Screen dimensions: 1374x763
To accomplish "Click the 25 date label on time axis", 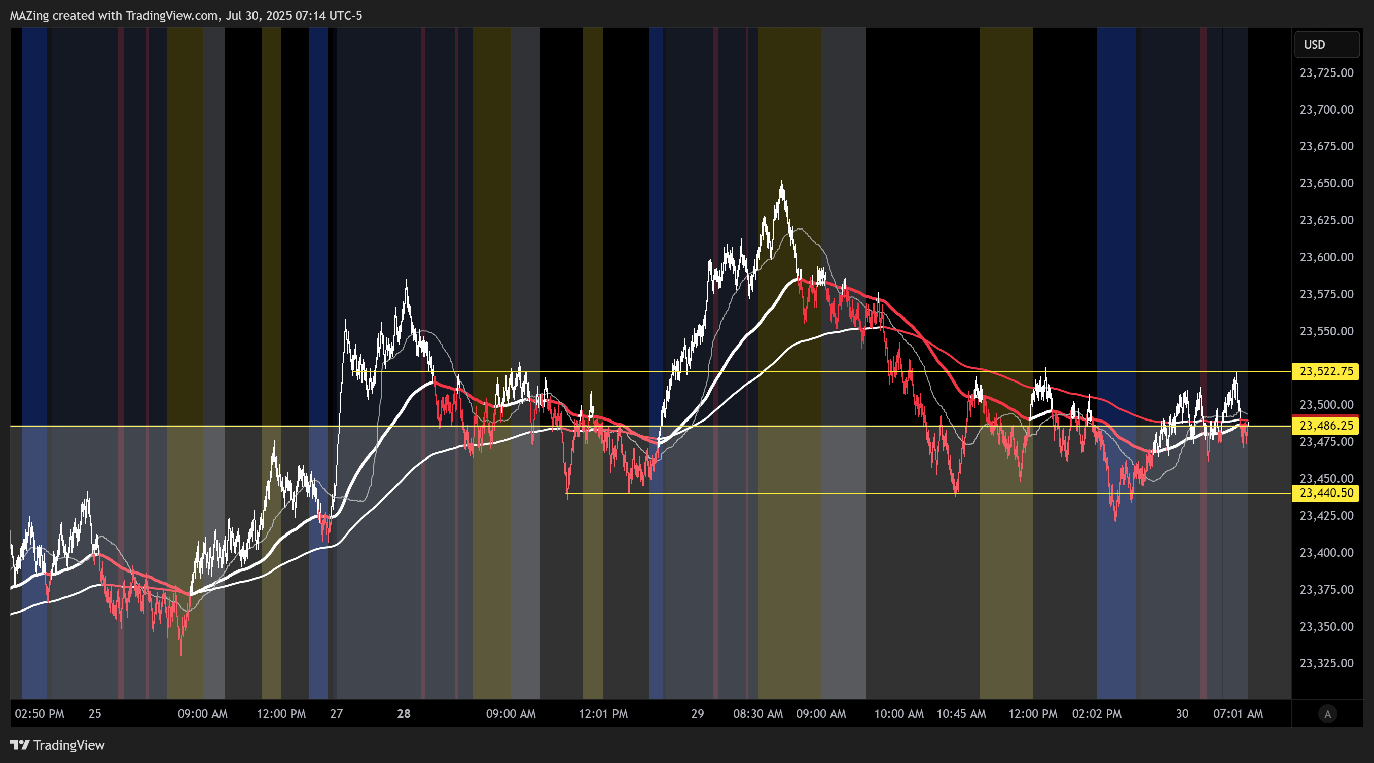I will tap(94, 714).
